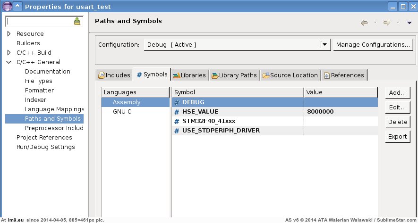Open the Configuration dropdown
Viewport: 418px width, 223px height.
pos(324,45)
